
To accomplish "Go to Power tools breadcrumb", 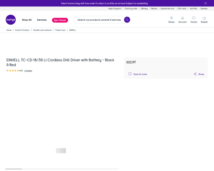I will pos(60,30).
